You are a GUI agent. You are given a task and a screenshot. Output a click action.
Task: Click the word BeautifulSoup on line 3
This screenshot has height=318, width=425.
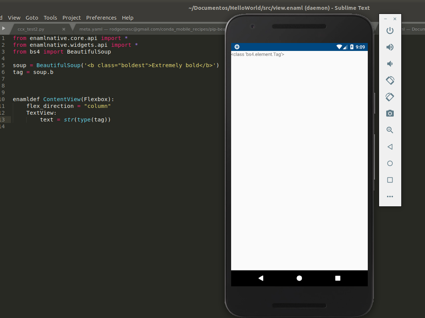[89, 52]
